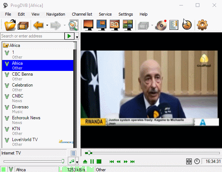The height and width of the screenshot is (172, 222).
Task: Open the Settings menu
Action: coord(126,14)
